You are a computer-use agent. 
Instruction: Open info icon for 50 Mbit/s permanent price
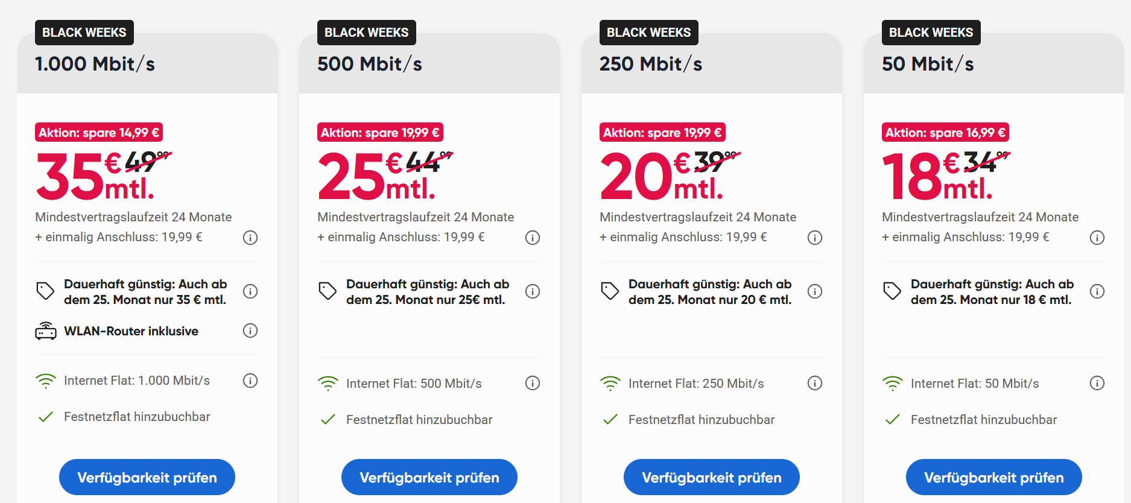pyautogui.click(x=1097, y=291)
